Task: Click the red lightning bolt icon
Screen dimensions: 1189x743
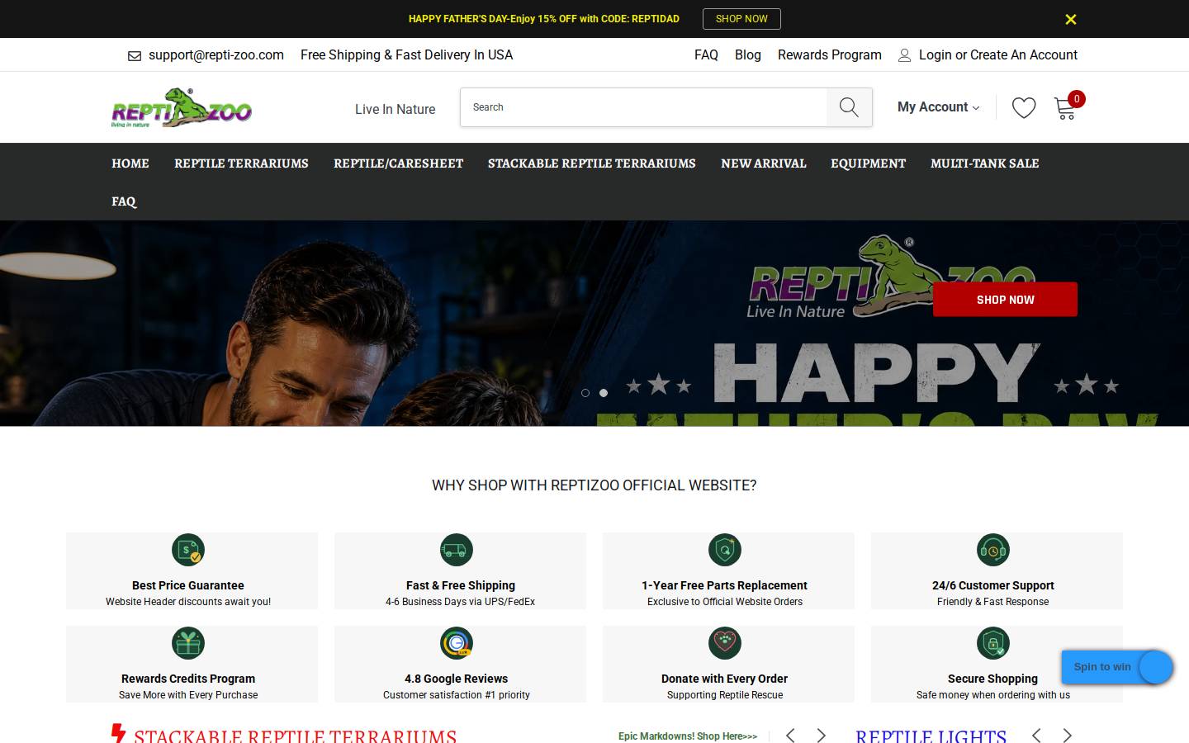Action: tap(118, 733)
